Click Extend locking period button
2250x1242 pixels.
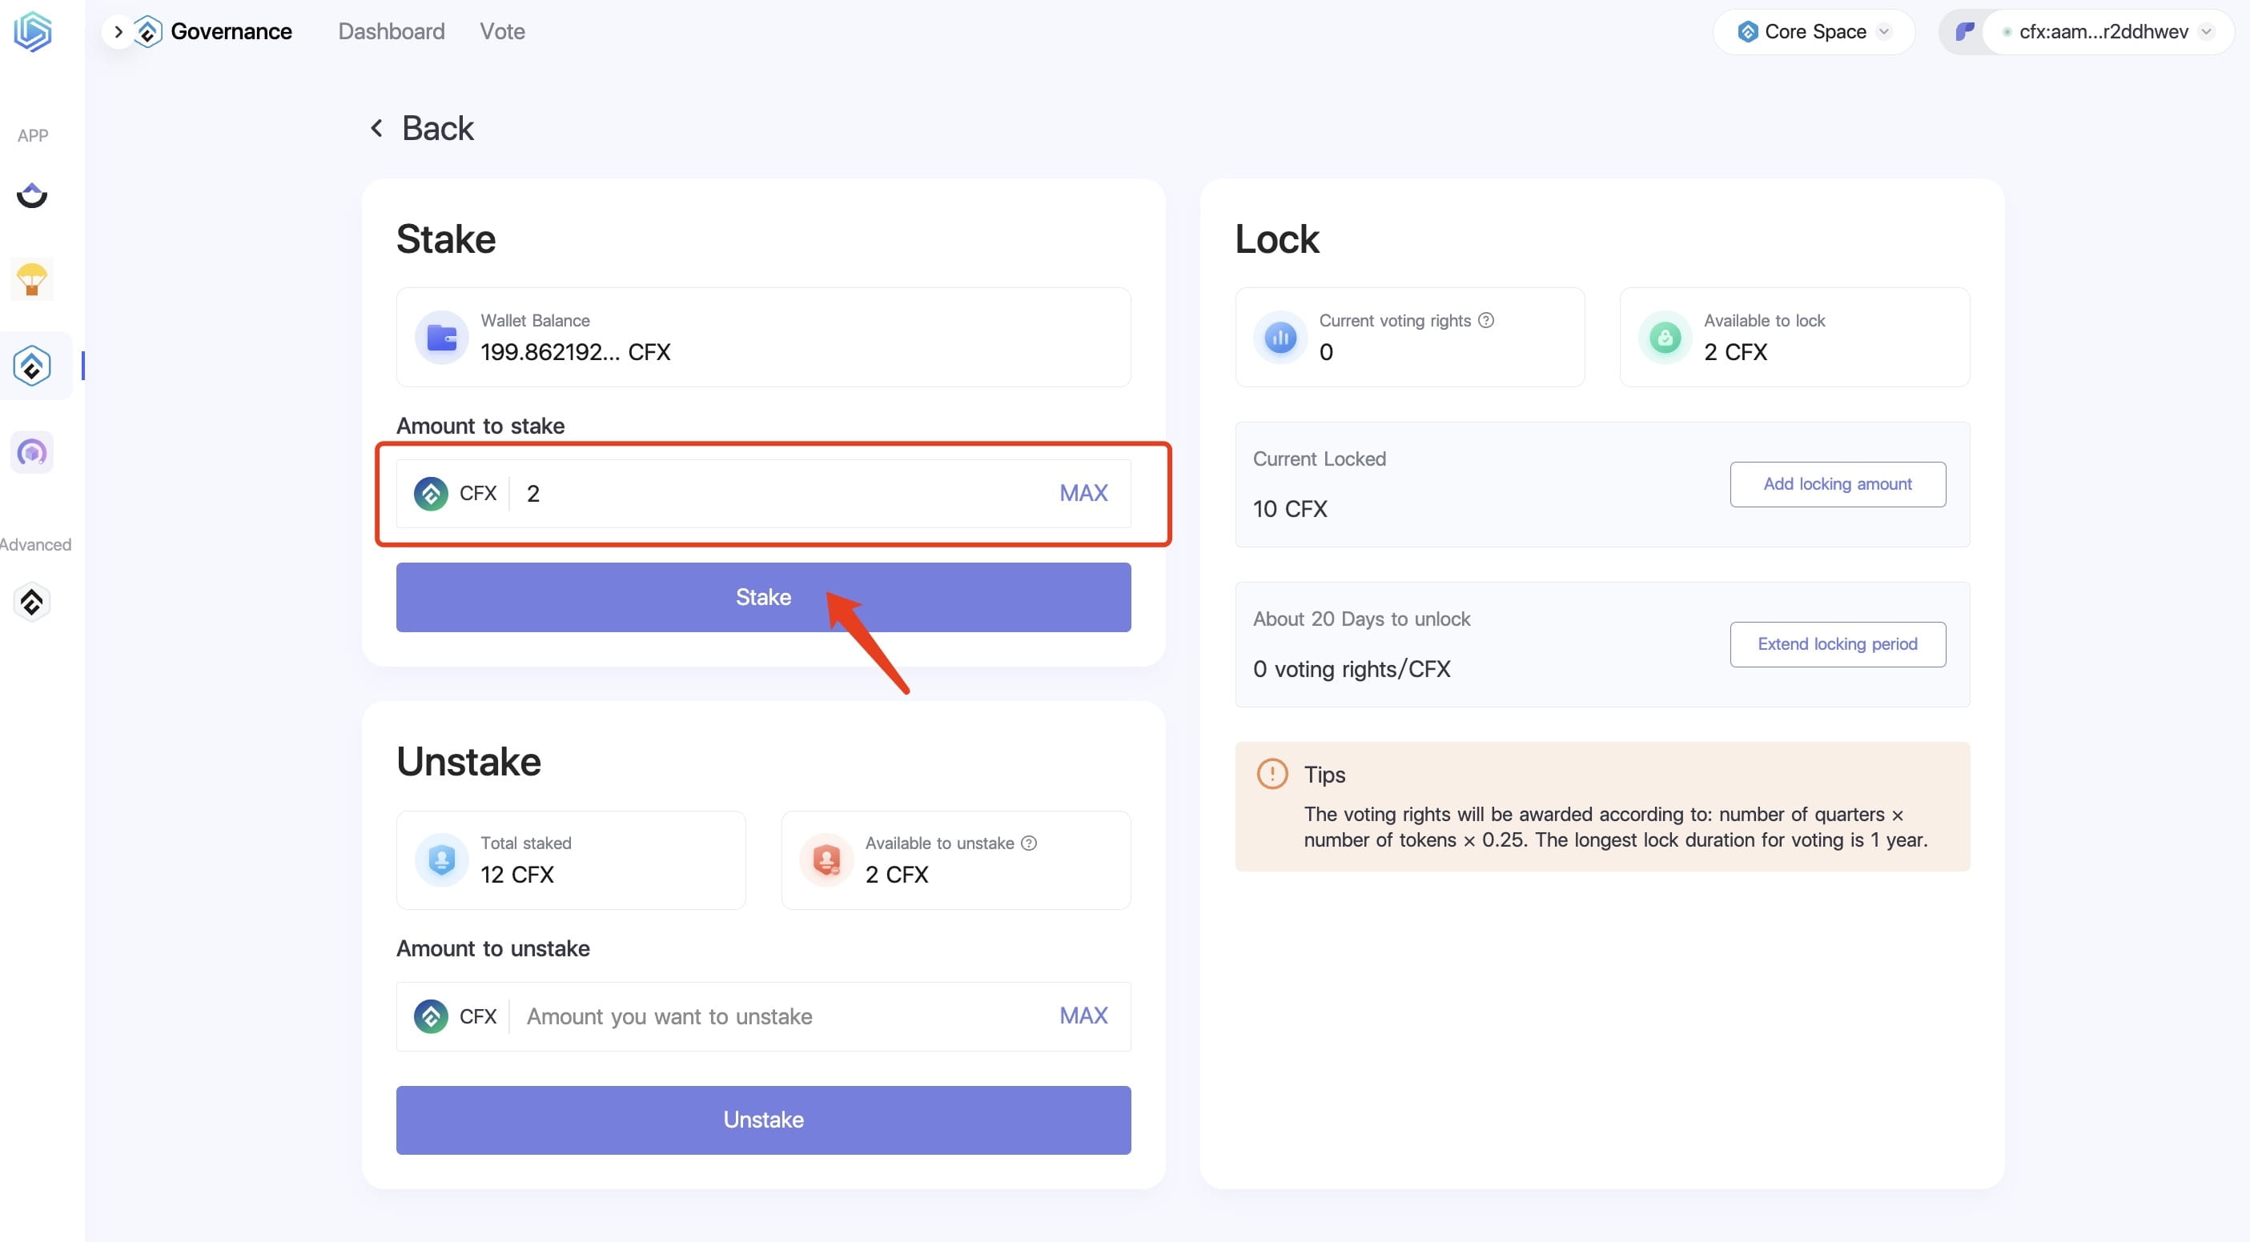pyautogui.click(x=1838, y=644)
